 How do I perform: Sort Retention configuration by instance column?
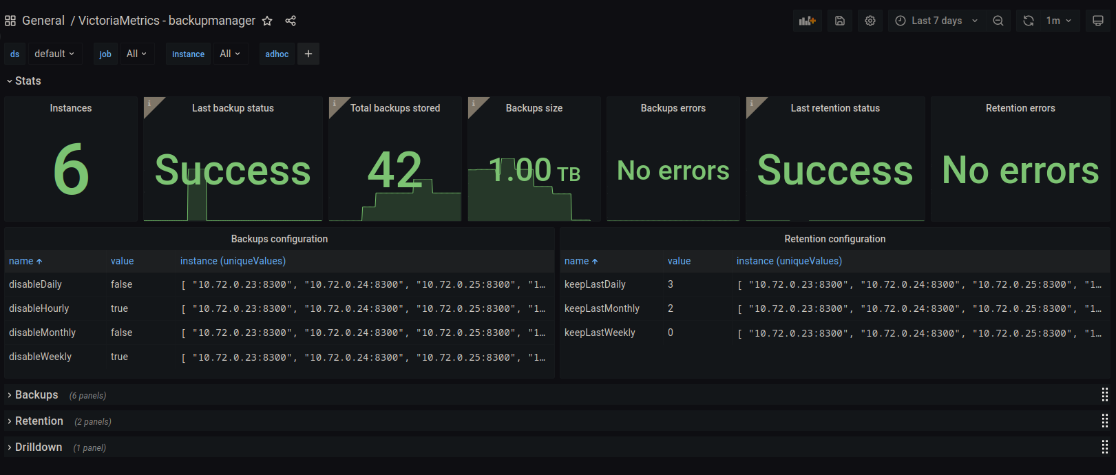[x=789, y=261]
